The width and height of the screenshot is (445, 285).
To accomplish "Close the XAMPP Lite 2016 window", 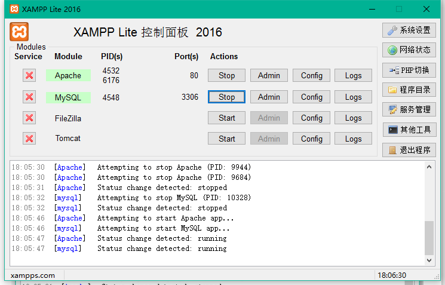I will pos(426,9).
